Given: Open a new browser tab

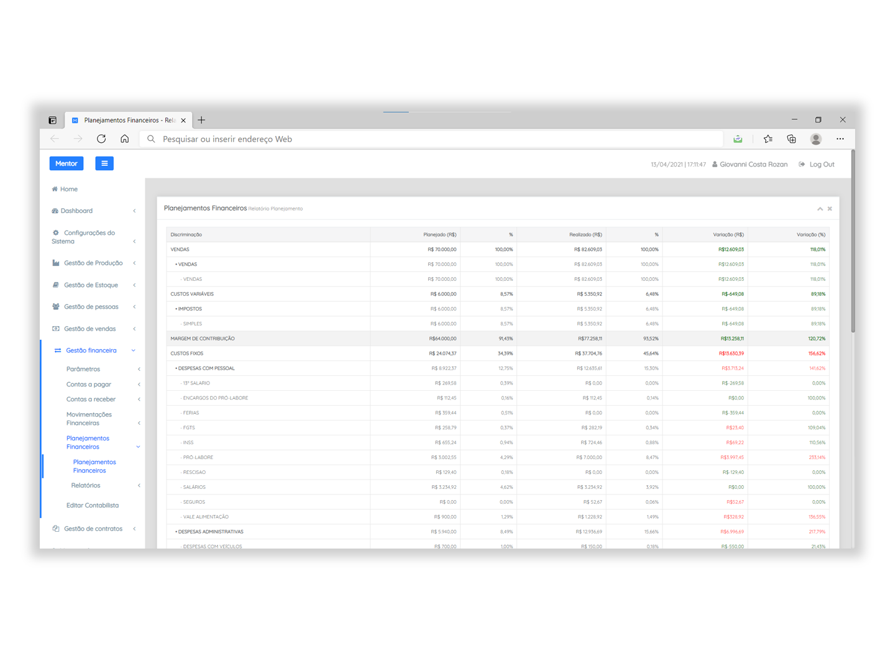Looking at the screenshot, I should 201,120.
